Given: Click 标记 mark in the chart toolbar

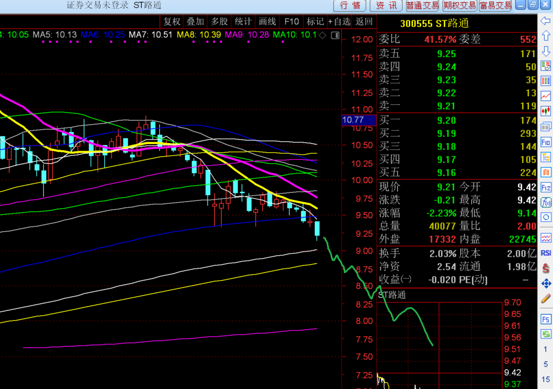Looking at the screenshot, I should coord(315,21).
